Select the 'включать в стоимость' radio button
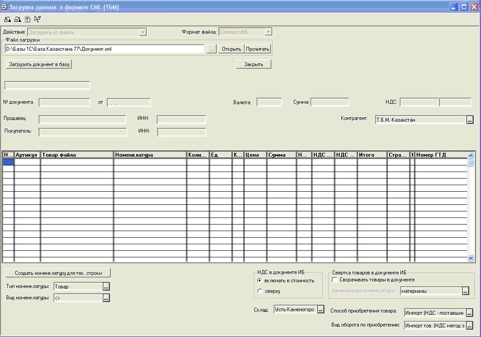481x337 pixels. [260, 281]
